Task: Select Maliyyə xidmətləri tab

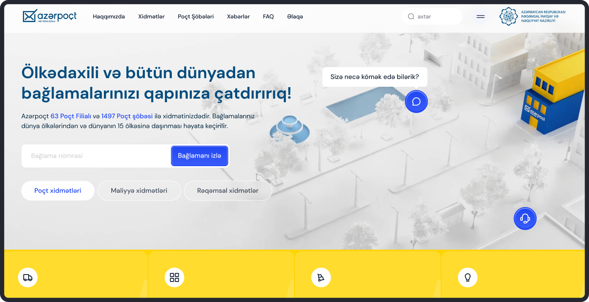Action: [139, 191]
